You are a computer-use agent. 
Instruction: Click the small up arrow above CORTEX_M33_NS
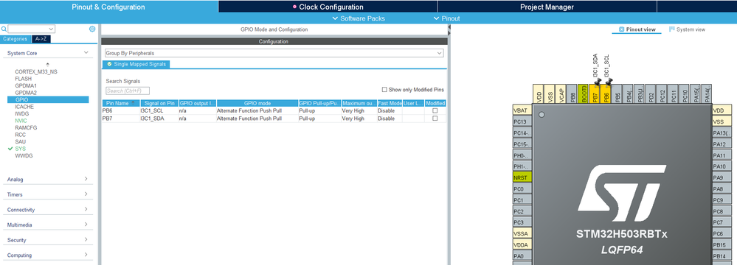[47, 65]
